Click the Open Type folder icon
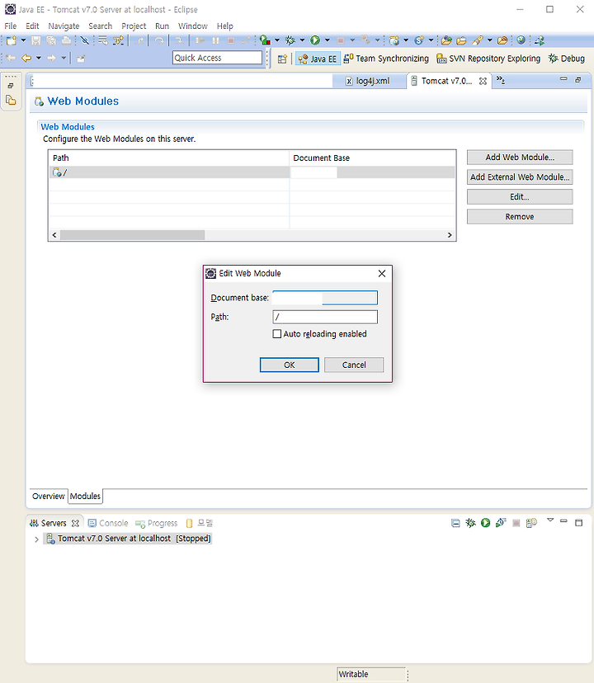594x683 pixels. pyautogui.click(x=446, y=40)
